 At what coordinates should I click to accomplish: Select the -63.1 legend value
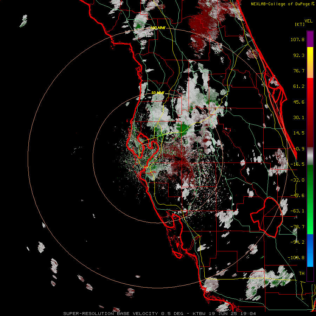297,211
